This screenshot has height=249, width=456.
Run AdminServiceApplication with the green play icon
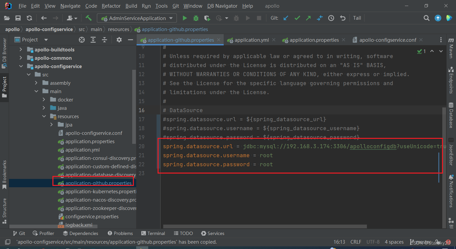[185, 18]
